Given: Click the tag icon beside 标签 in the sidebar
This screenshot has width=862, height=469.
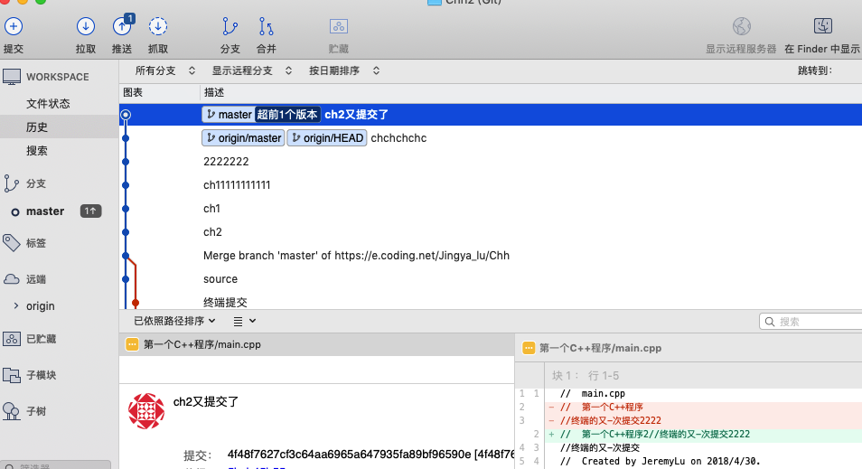Looking at the screenshot, I should tap(11, 243).
